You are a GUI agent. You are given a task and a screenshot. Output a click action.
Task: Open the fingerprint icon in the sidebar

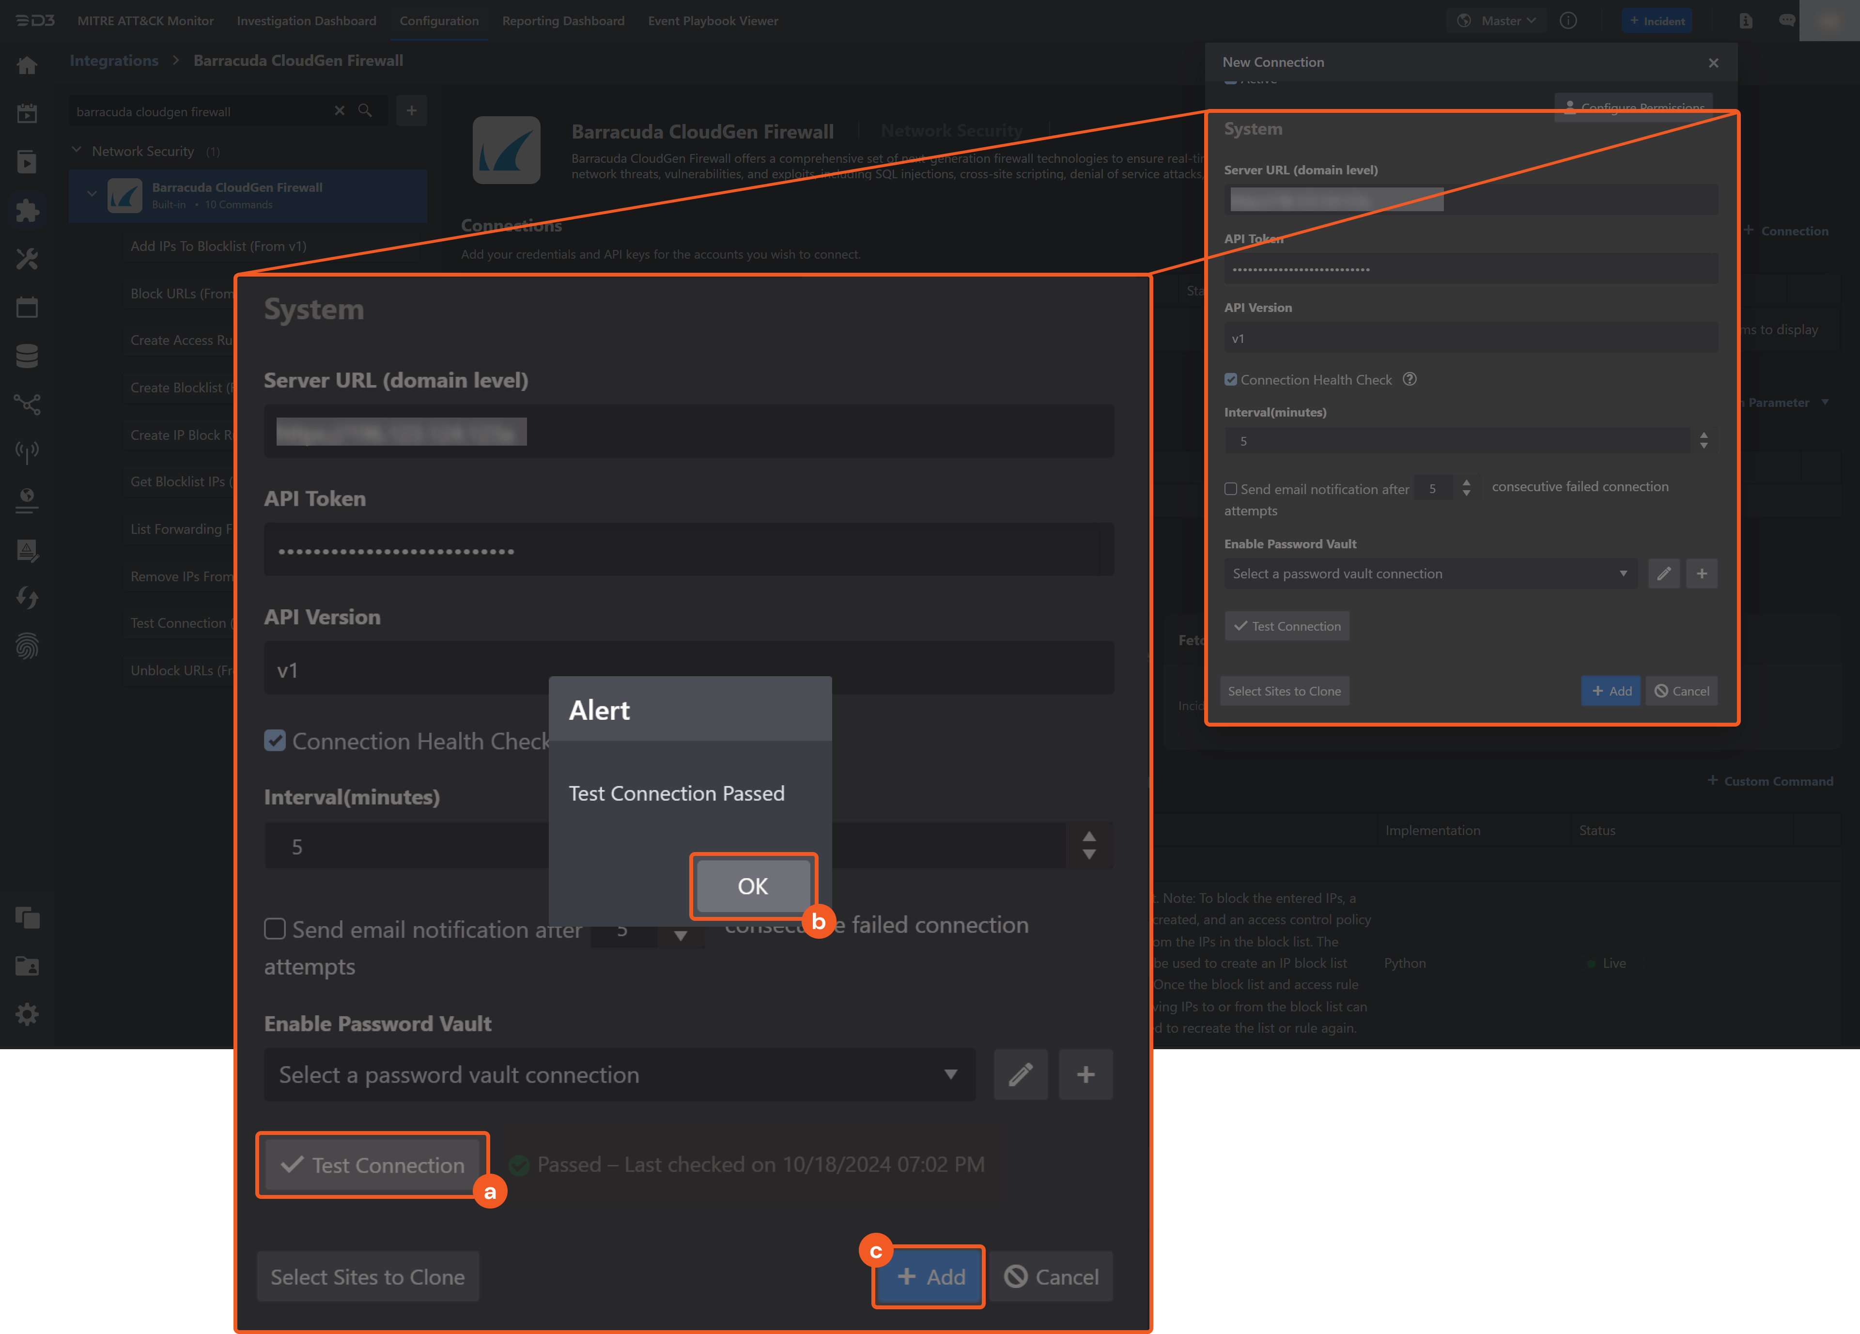pyautogui.click(x=27, y=647)
